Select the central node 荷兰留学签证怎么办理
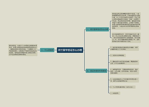 [70, 50]
